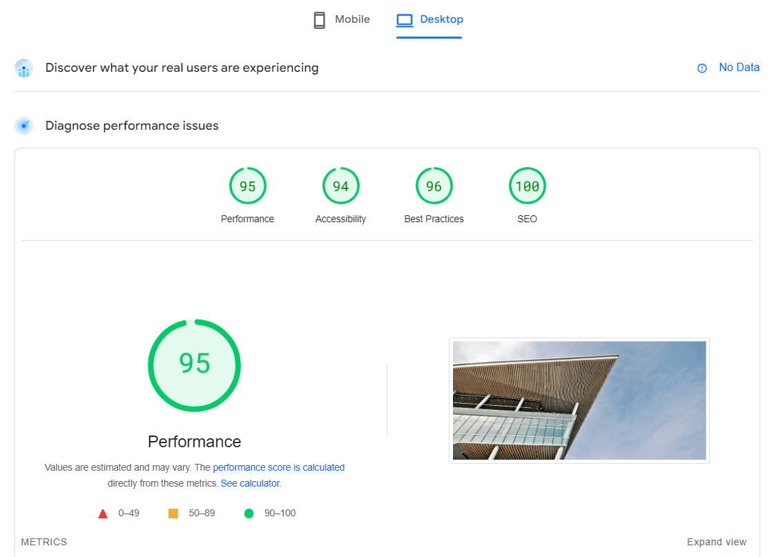Image resolution: width=772 pixels, height=557 pixels.
Task: Click the page screenshot thumbnail
Action: [579, 400]
